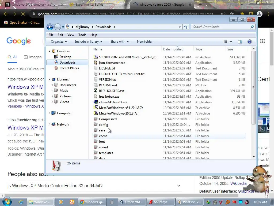Image resolution: width=274 pixels, height=206 pixels.
Task: Switch to Souptoys taskbar button
Action: (161, 202)
